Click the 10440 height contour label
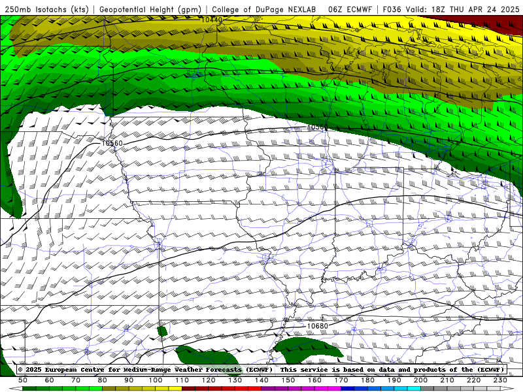523x392 pixels. tap(211, 20)
